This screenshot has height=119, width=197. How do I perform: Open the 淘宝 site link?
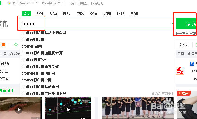pyautogui.click(x=4, y=71)
